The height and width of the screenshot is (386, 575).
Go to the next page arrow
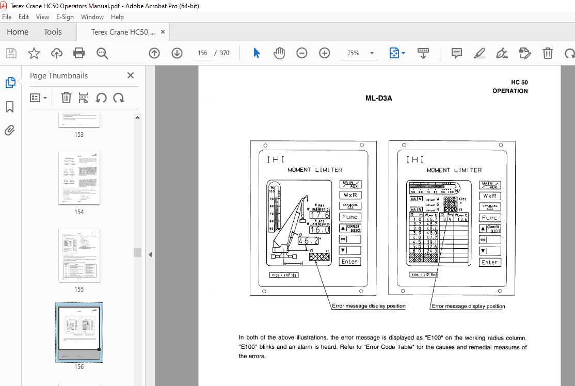(x=177, y=53)
